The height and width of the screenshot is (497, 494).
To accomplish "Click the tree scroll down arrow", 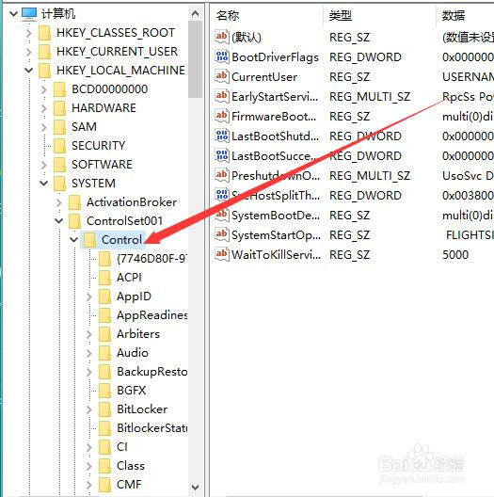I will point(195,487).
